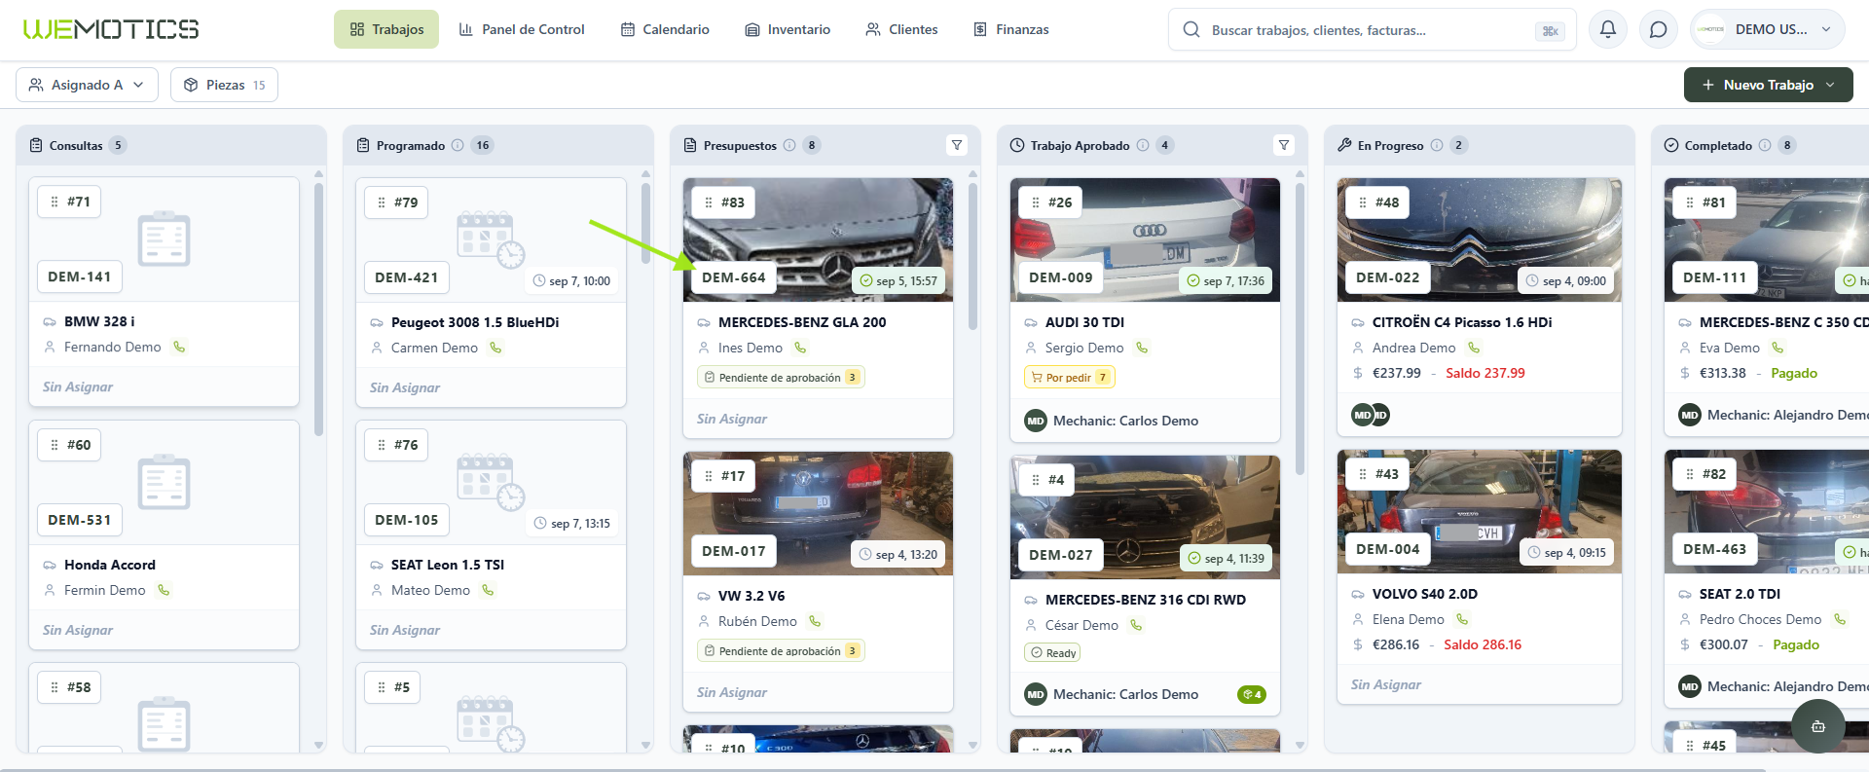Viewport: 1869px width, 772px height.
Task: Click the Por pedir 7 badge
Action: click(1070, 378)
